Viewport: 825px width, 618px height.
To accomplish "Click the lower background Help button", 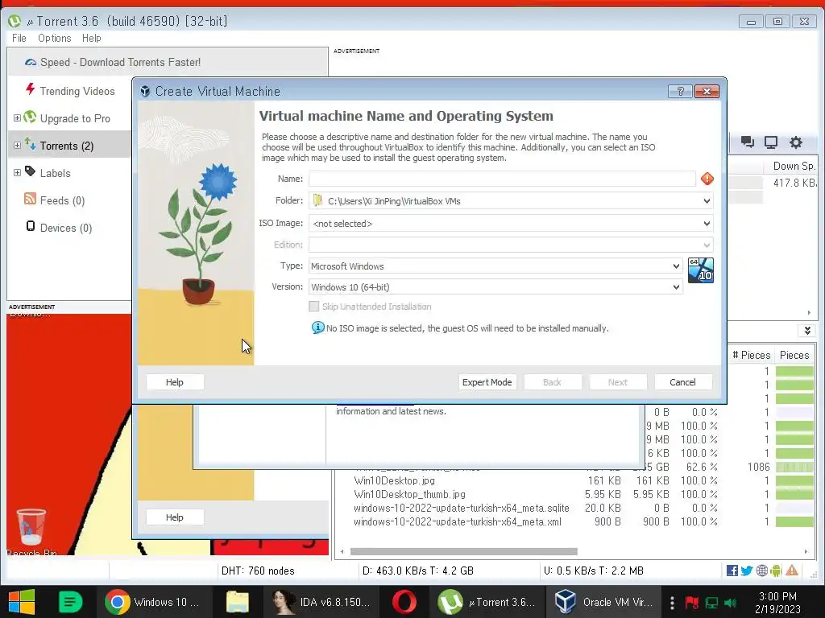I will coord(175,517).
